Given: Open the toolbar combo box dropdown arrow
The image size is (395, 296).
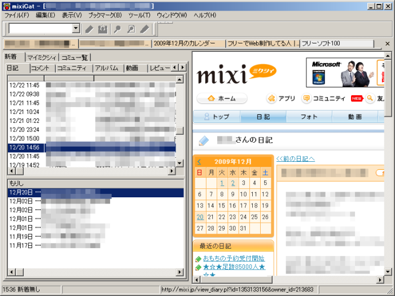Looking at the screenshot, I should pos(76,28).
